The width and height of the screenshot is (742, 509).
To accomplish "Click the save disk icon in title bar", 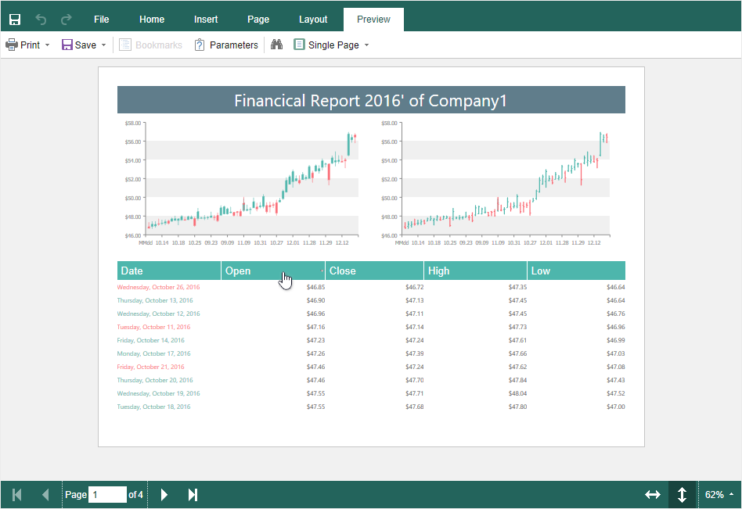I will [15, 20].
